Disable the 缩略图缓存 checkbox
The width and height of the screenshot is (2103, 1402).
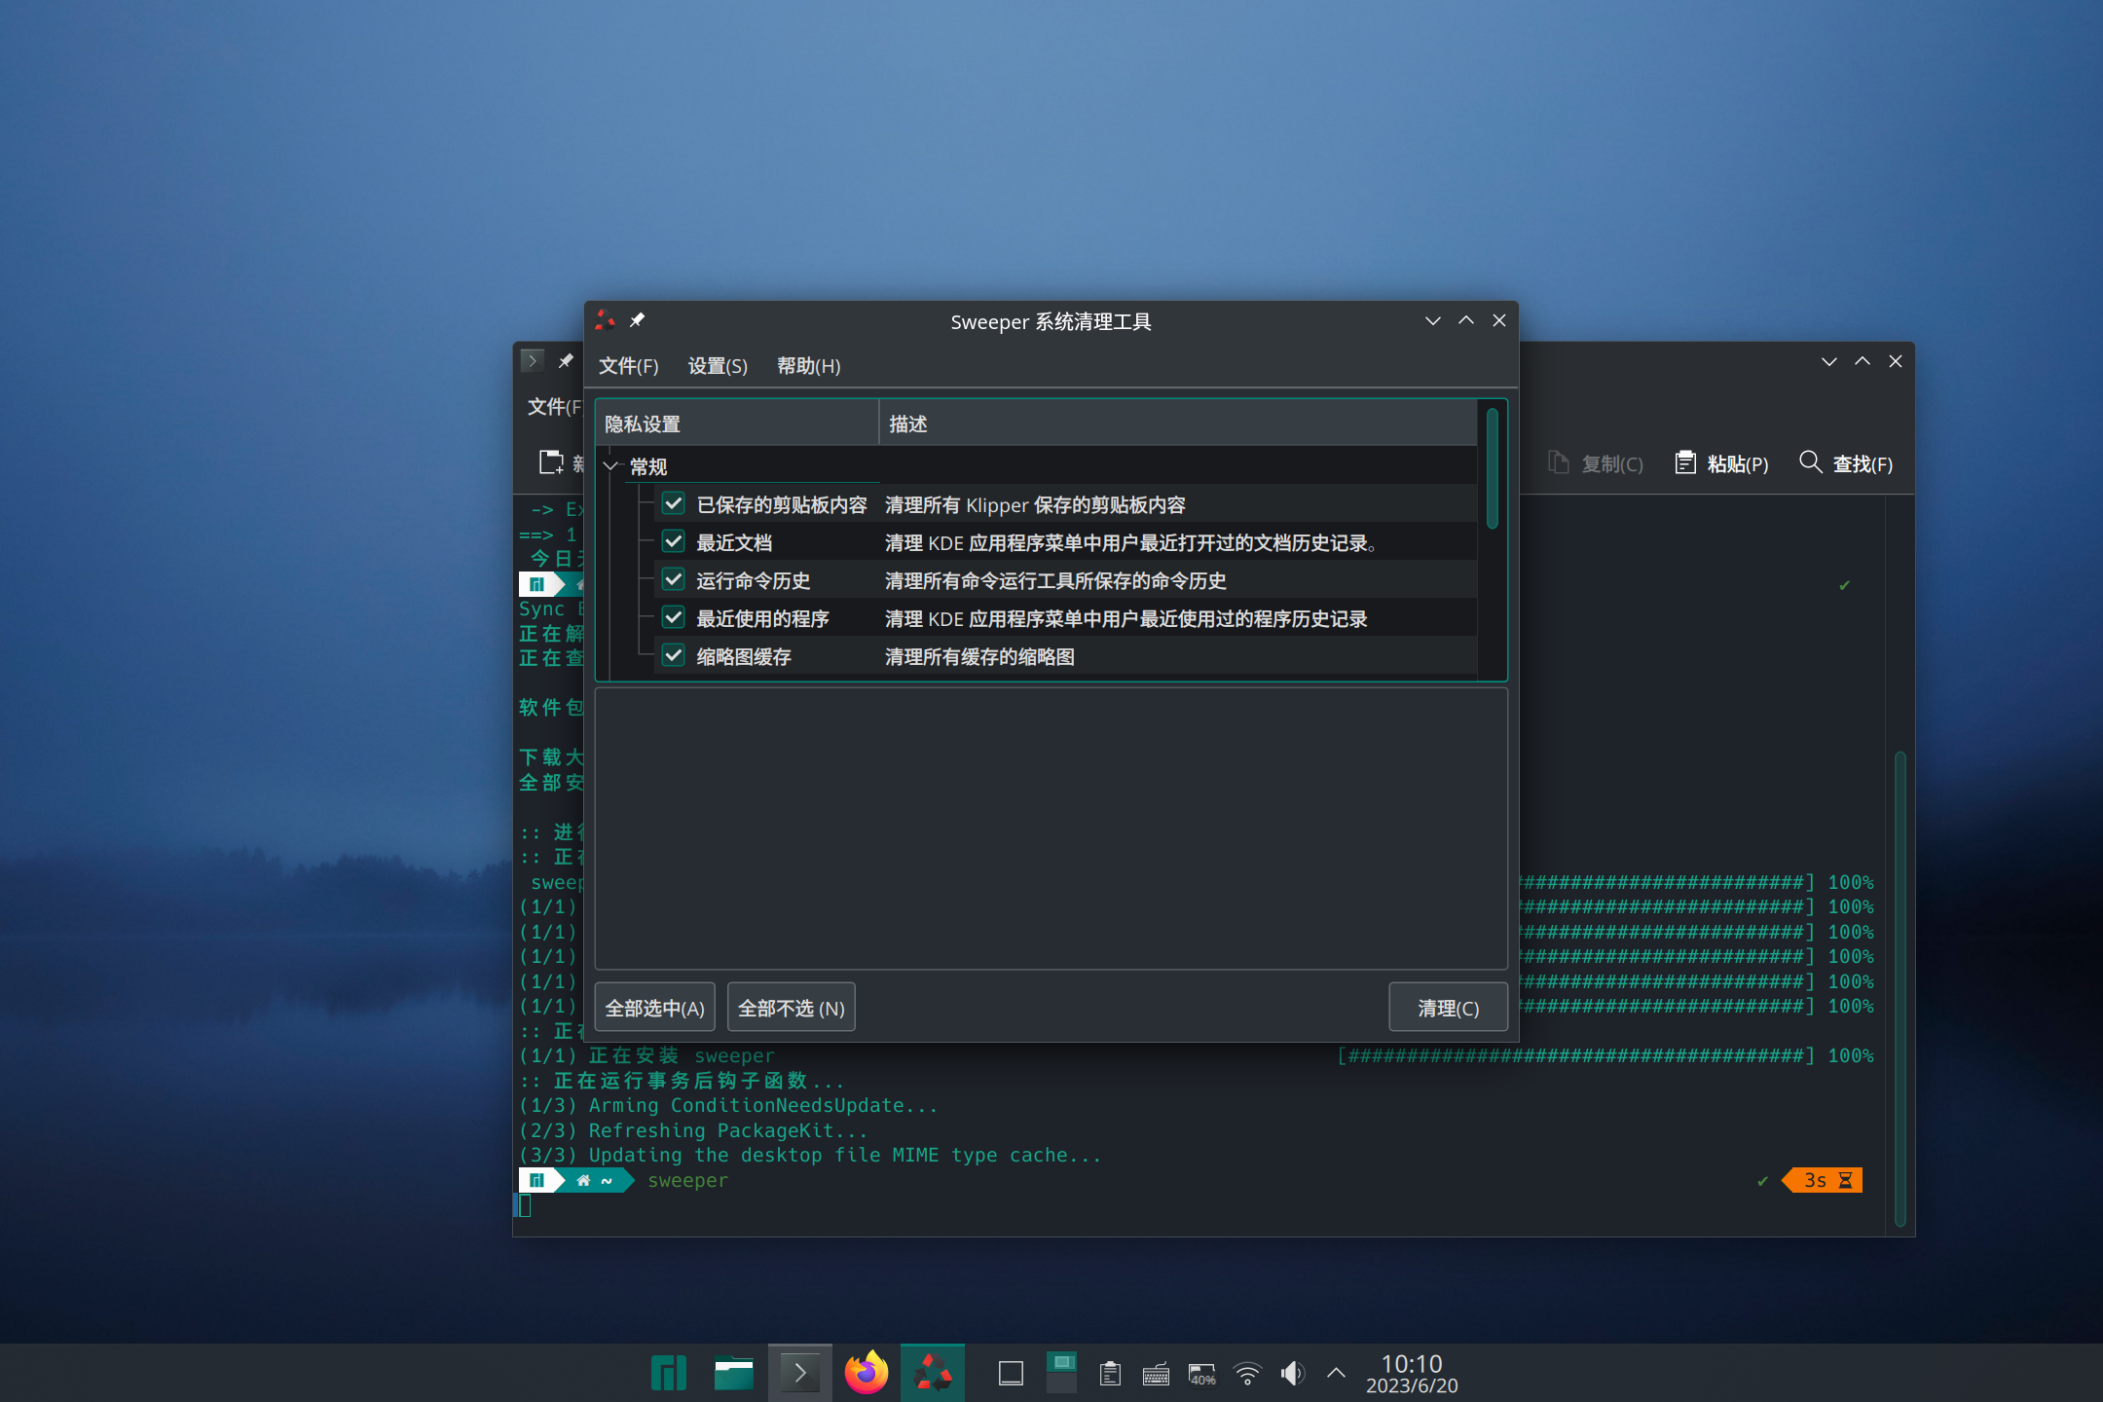pos(673,655)
